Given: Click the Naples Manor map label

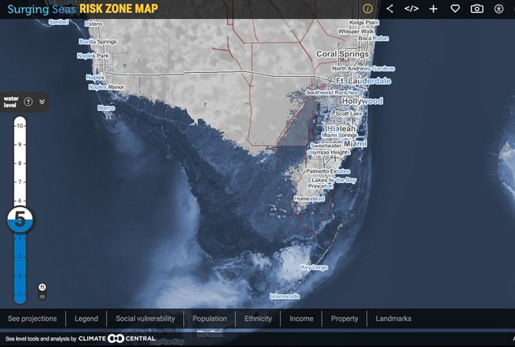Looking at the screenshot, I should (x=107, y=87).
